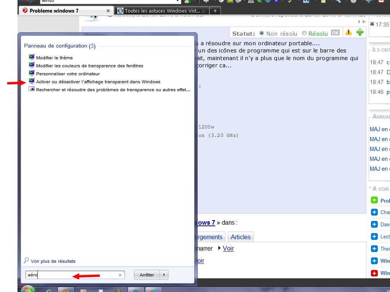390x292 pixels.
Task: Click the blue plus icon beside Char
Action: coord(374,212)
